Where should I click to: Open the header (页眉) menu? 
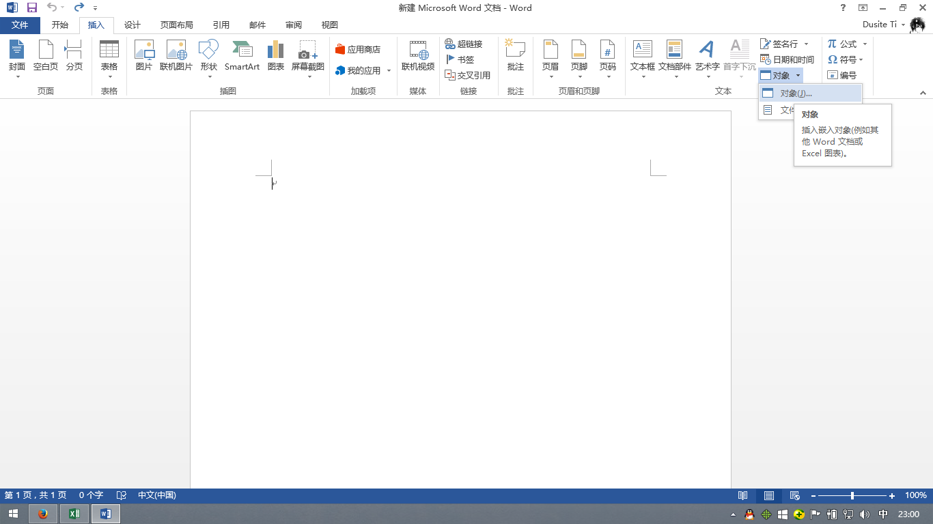tap(551, 58)
